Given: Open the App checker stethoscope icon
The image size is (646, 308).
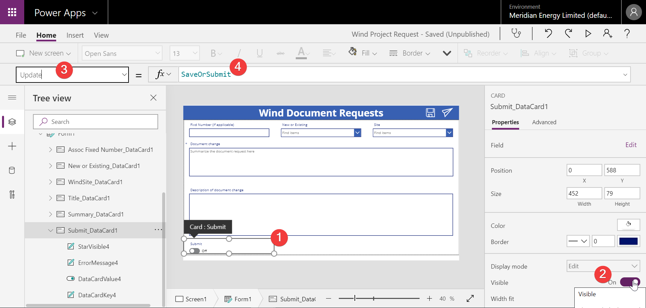Looking at the screenshot, I should click(x=516, y=33).
